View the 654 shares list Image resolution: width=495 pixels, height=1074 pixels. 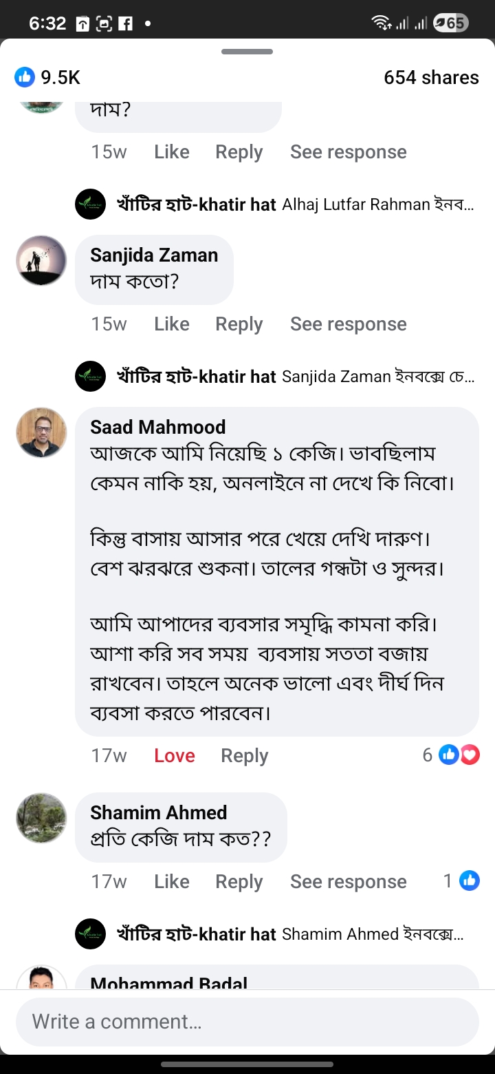click(x=431, y=77)
